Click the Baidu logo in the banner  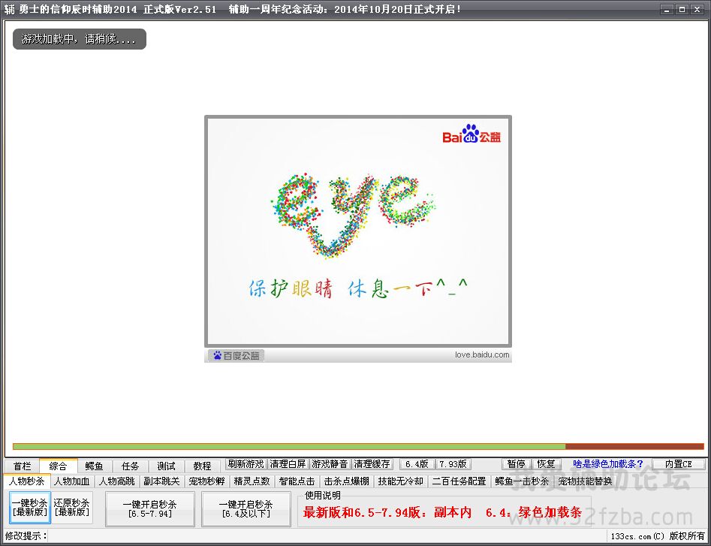[x=471, y=134]
